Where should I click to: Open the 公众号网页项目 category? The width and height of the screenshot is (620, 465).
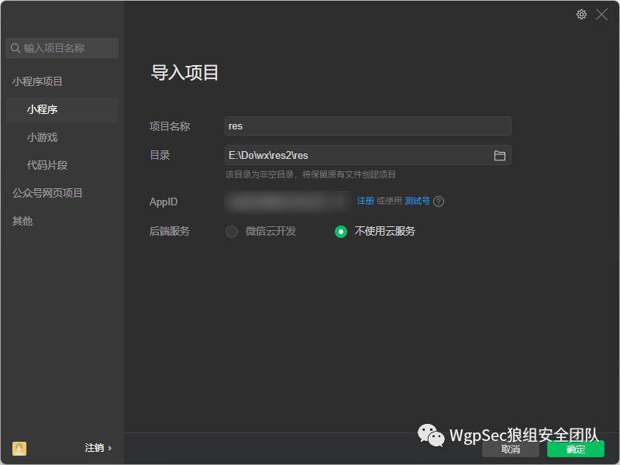[x=47, y=193]
